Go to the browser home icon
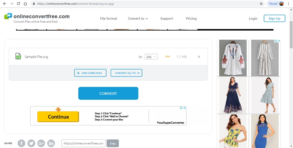The image size is (293, 148). pyautogui.click(x=26, y=4)
